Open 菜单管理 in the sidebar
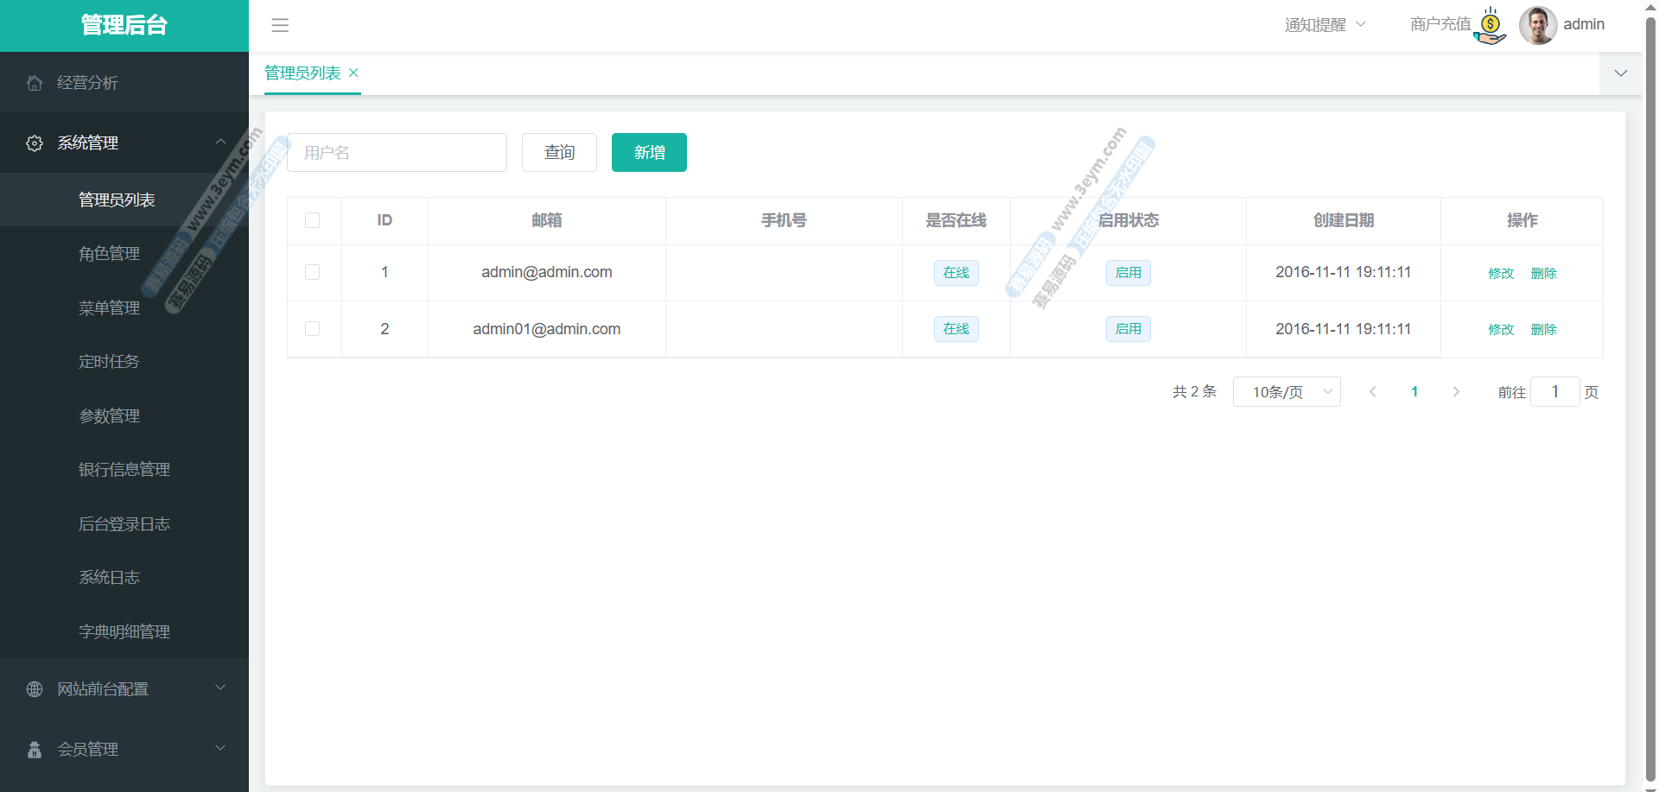 click(x=110, y=308)
